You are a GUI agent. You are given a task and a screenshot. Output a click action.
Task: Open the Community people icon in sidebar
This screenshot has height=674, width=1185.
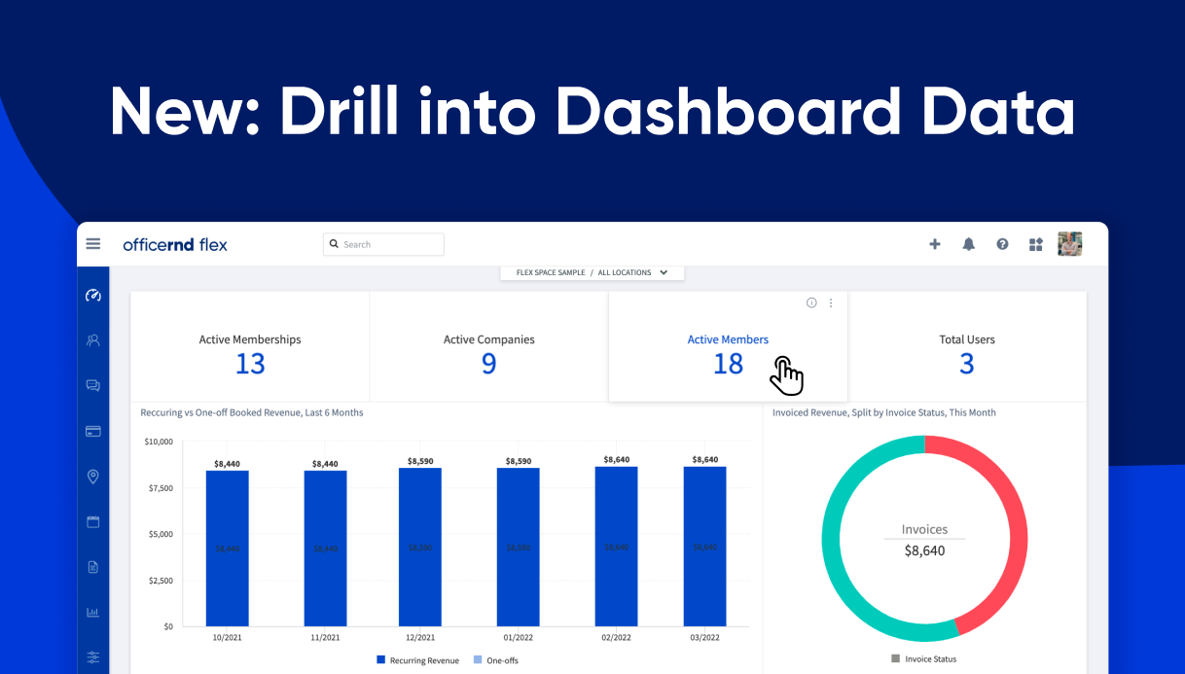point(93,340)
